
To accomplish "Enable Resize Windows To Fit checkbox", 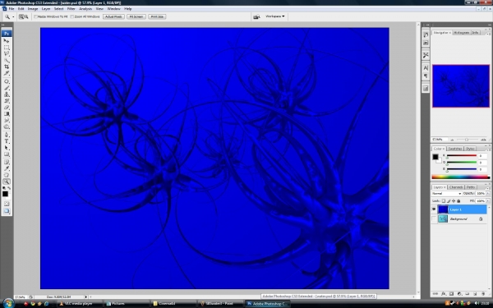I will [36, 16].
